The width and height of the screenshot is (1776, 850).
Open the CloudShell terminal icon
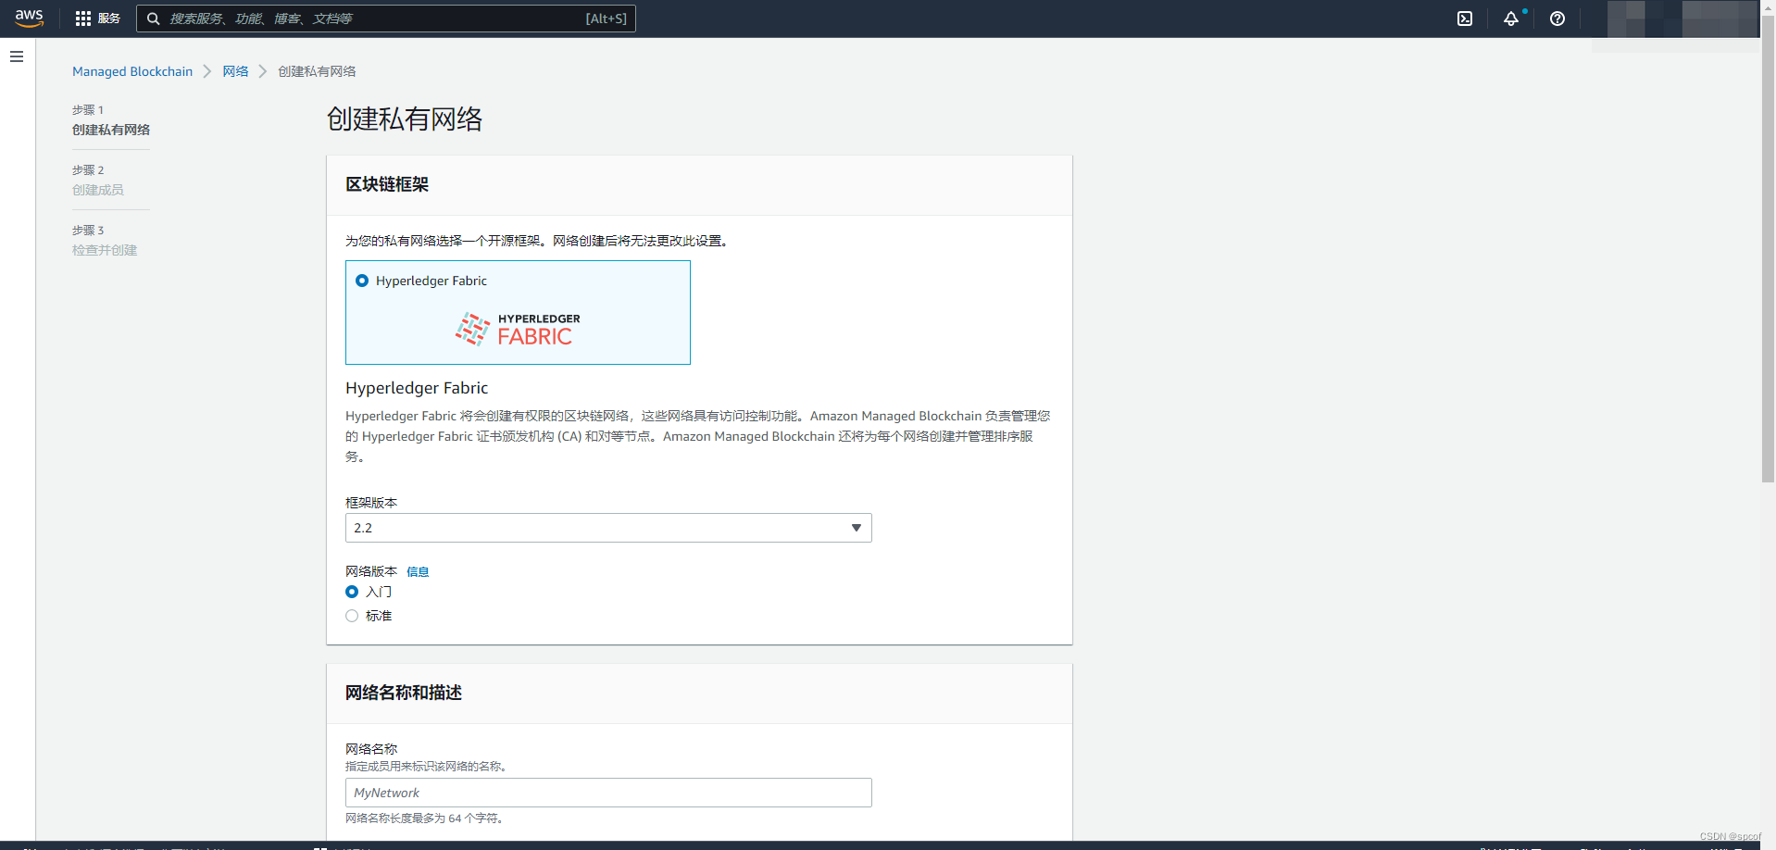pyautogui.click(x=1465, y=19)
